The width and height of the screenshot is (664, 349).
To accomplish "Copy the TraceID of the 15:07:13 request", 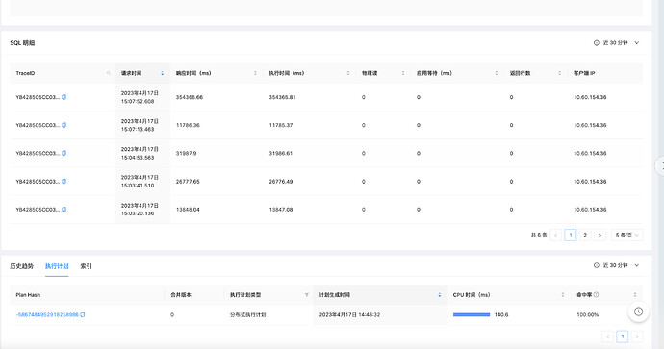I will tap(64, 125).
